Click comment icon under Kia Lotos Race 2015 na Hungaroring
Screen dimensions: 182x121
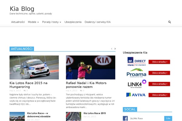click(25, 90)
